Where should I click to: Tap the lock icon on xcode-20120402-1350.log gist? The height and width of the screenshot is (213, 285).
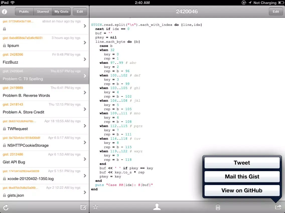point(4,179)
